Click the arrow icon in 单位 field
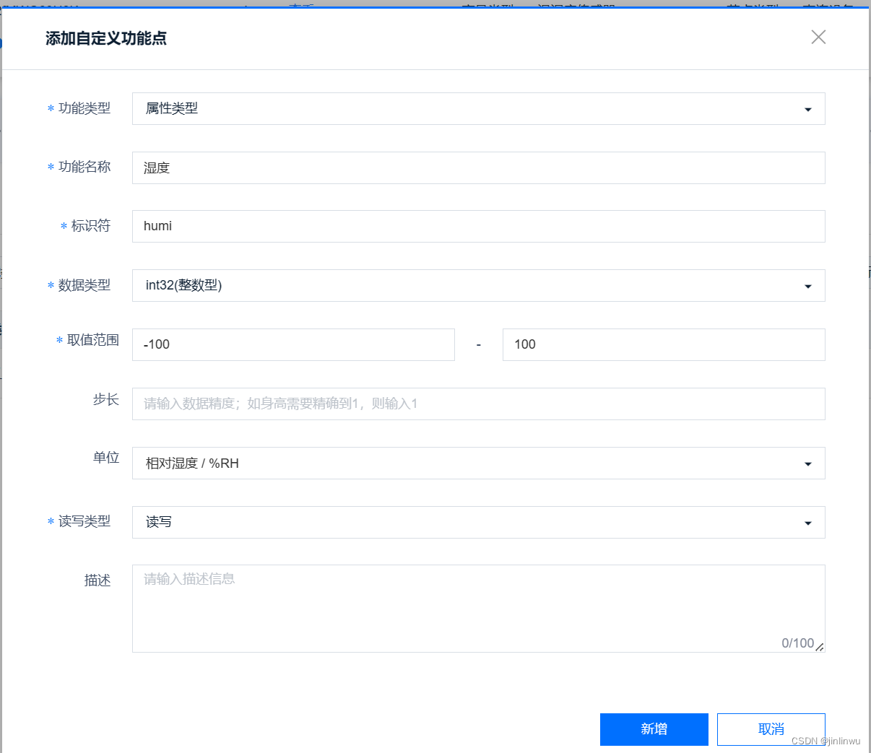Screen dimensions: 871x753 807,463
